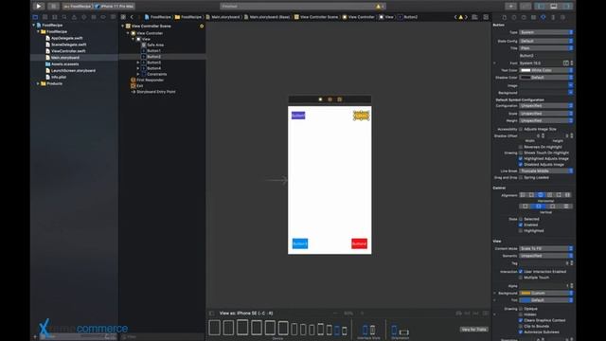
Task: Click the button title text field
Action: click(x=545, y=56)
